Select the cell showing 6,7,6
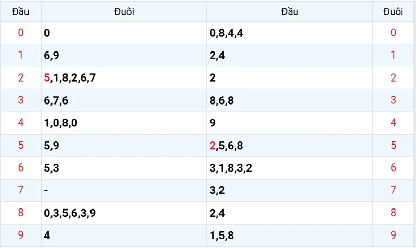 56,100
